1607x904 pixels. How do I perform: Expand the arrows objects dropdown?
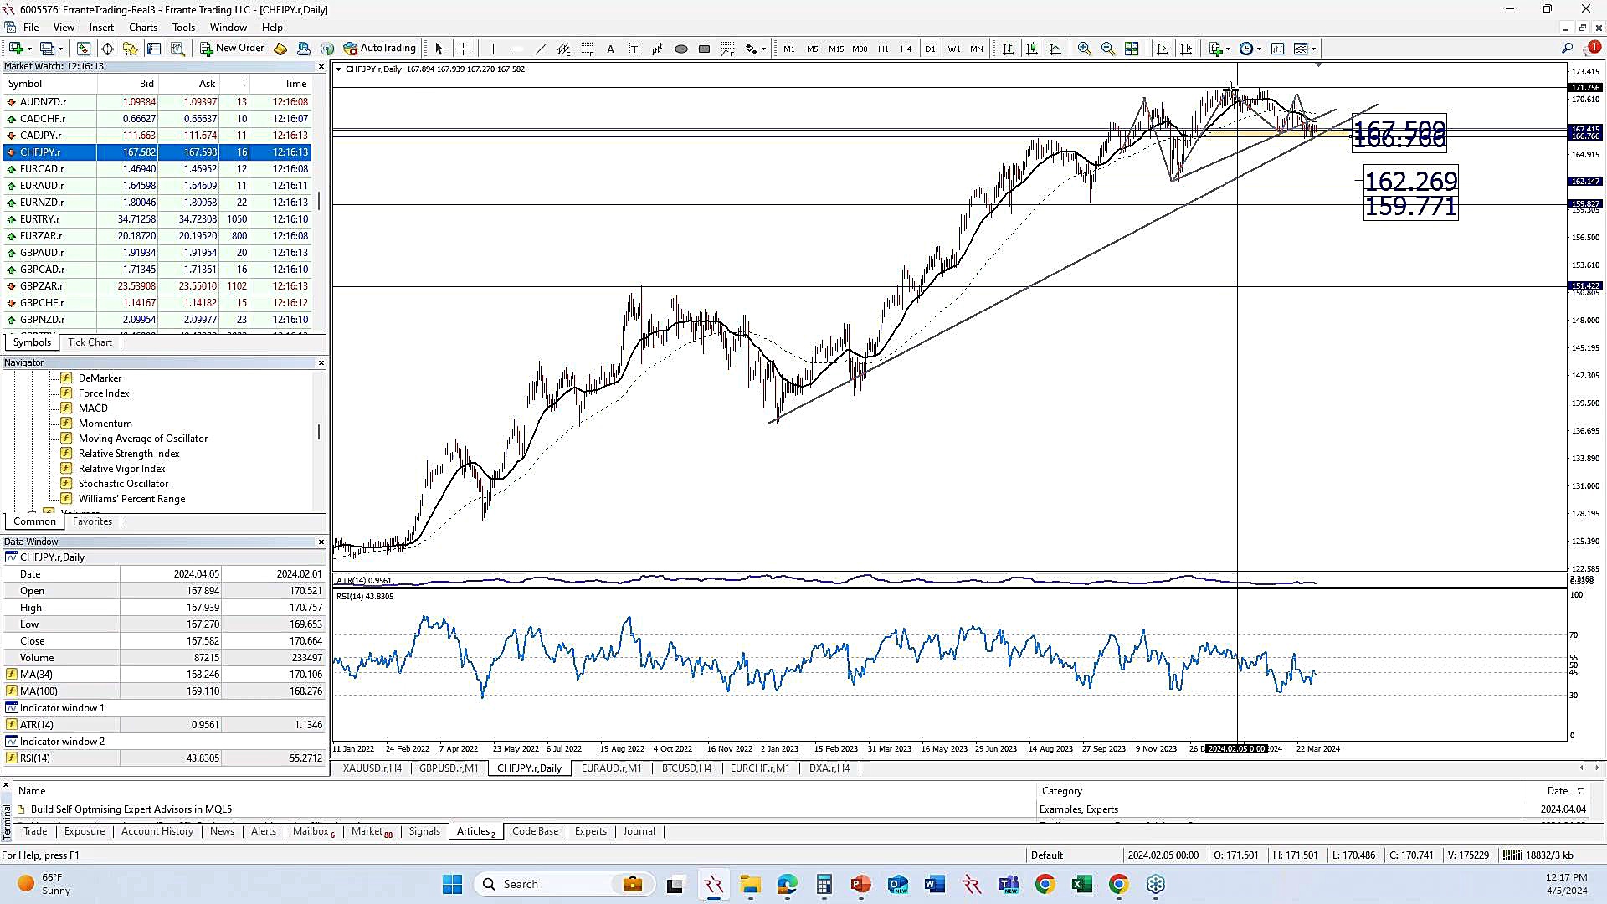(x=762, y=49)
